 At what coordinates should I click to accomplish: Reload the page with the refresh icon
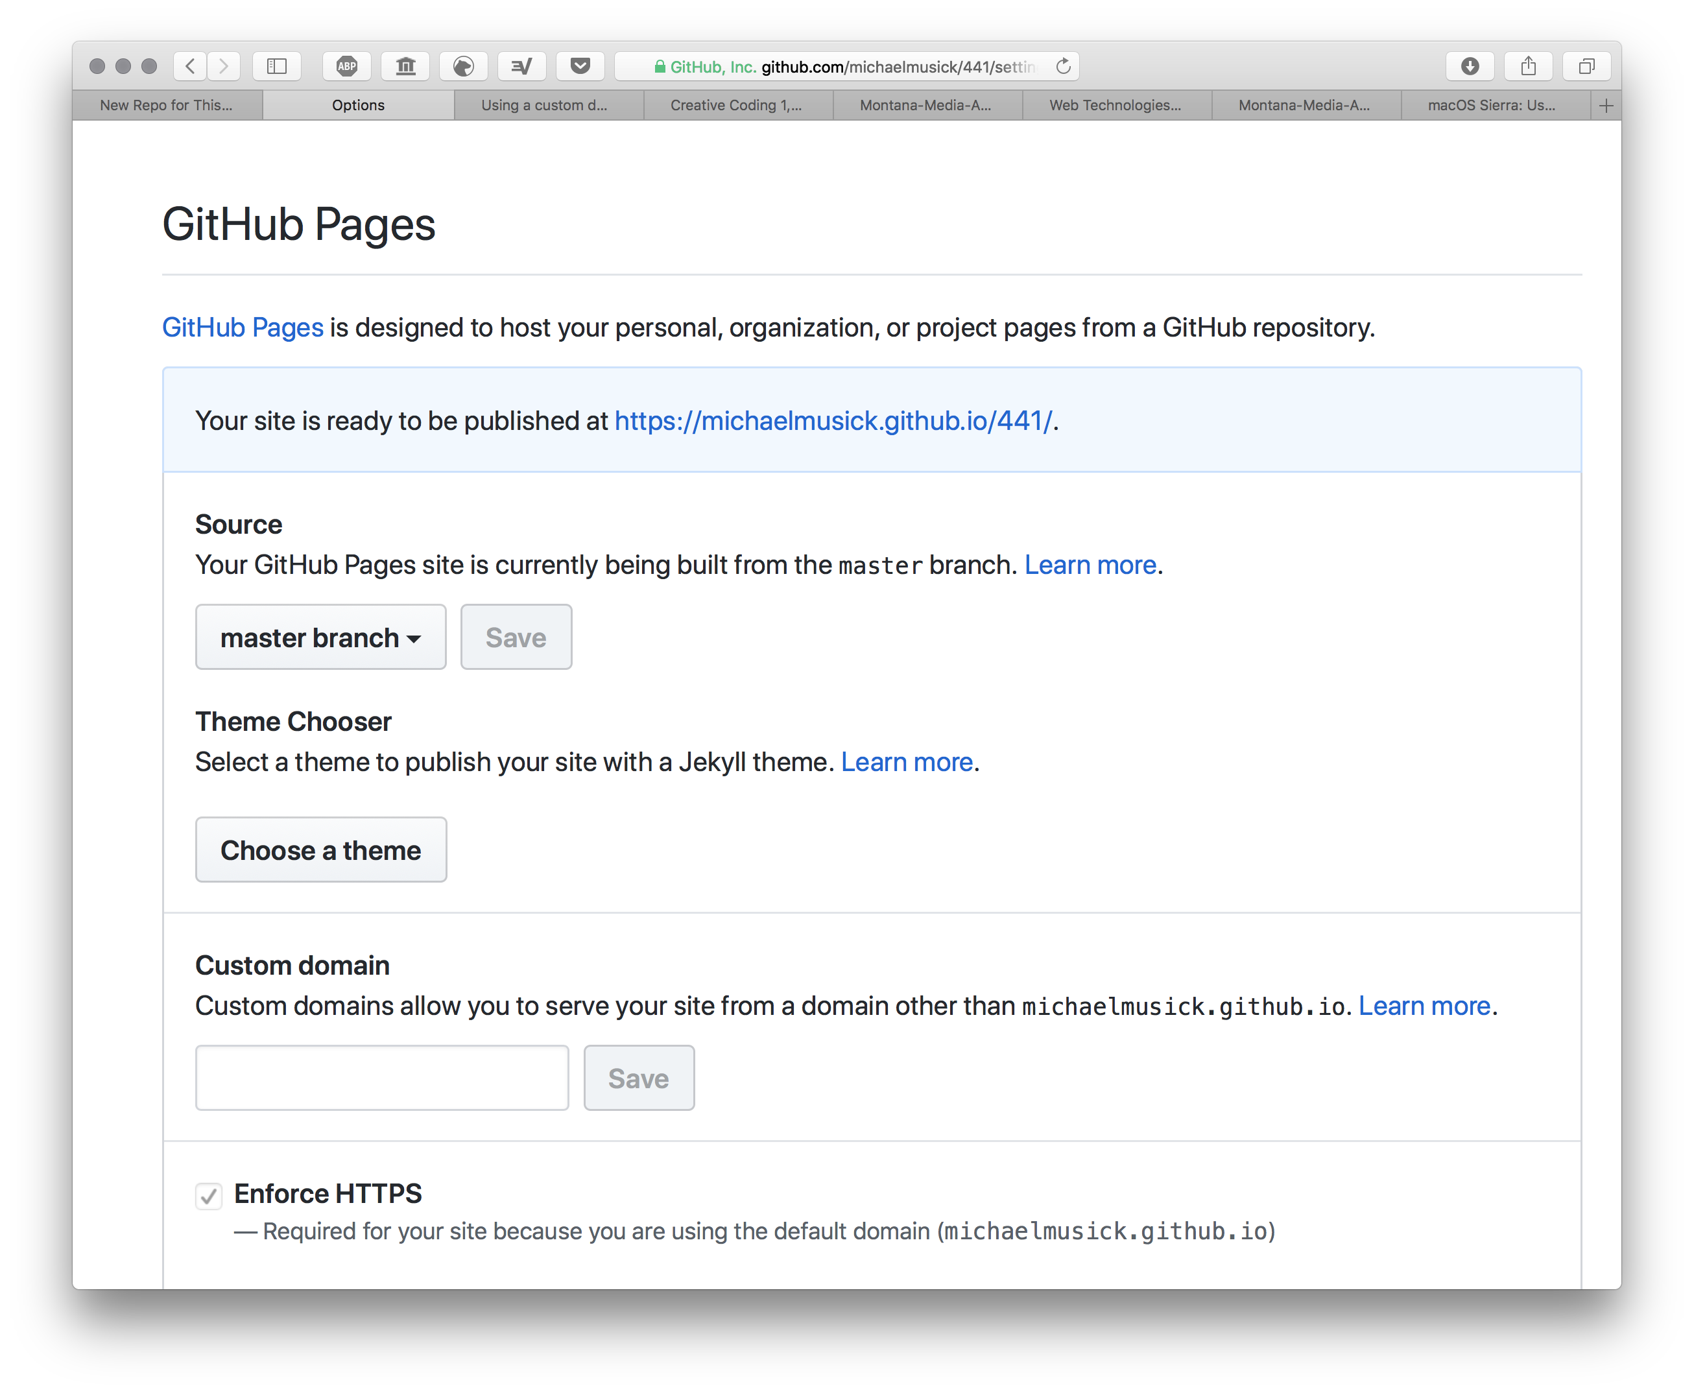click(1063, 65)
